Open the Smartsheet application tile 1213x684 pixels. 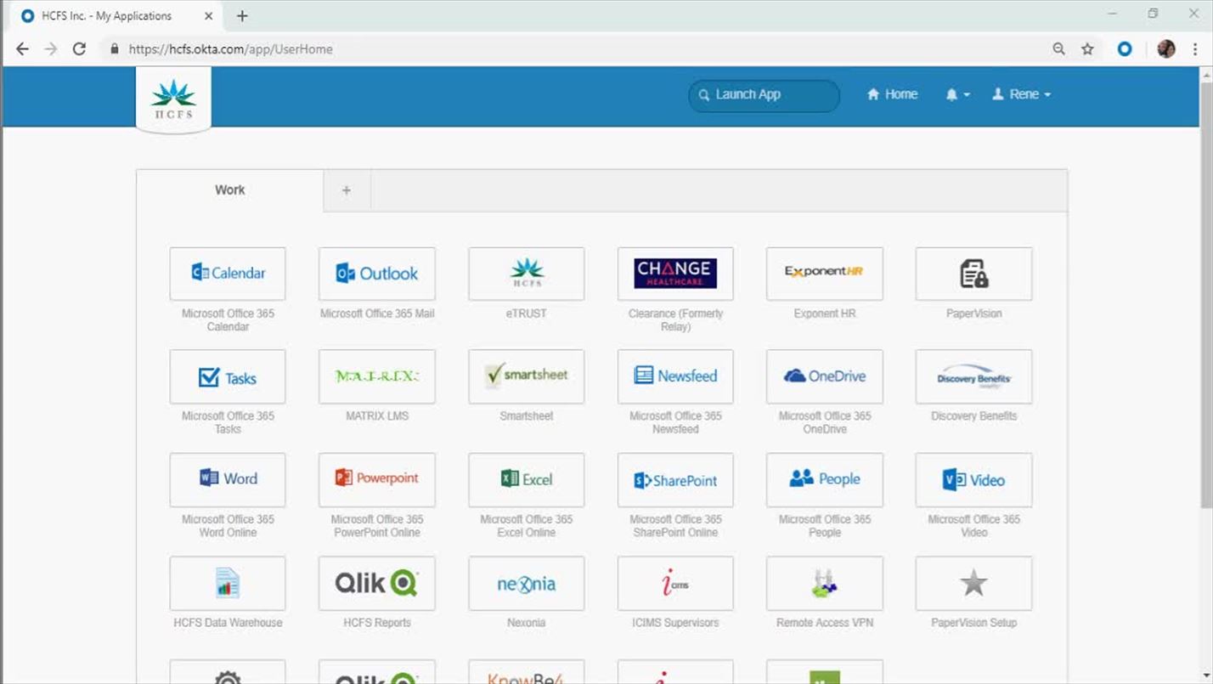pyautogui.click(x=526, y=376)
